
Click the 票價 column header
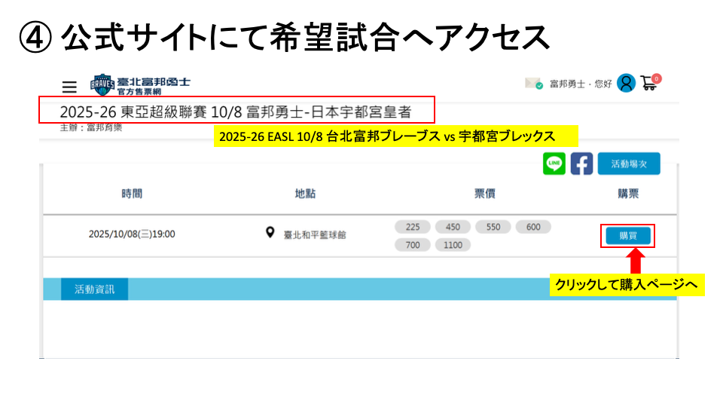coord(484,194)
